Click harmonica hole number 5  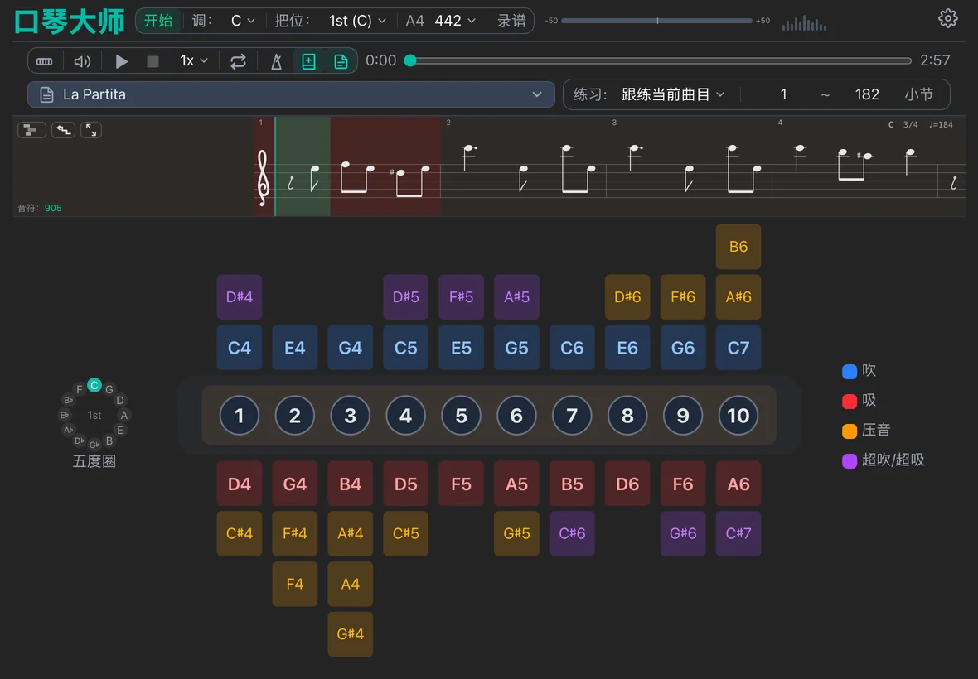tap(461, 416)
